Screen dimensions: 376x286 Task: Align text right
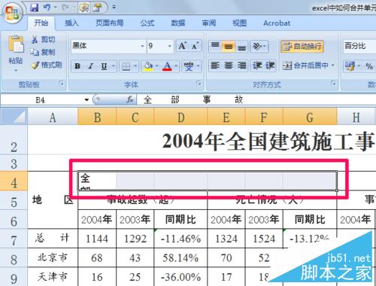point(241,65)
